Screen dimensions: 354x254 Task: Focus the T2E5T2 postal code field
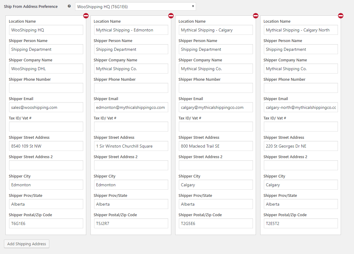301,223
